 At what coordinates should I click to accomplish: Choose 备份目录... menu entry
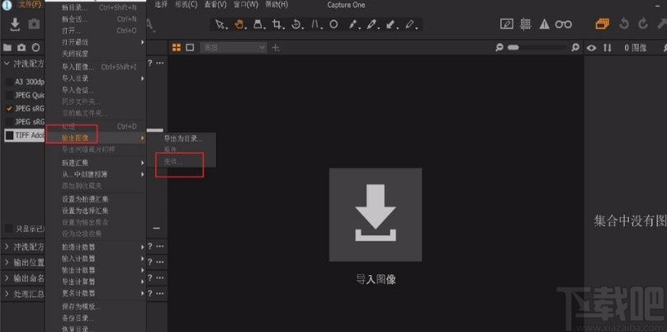[96, 318]
